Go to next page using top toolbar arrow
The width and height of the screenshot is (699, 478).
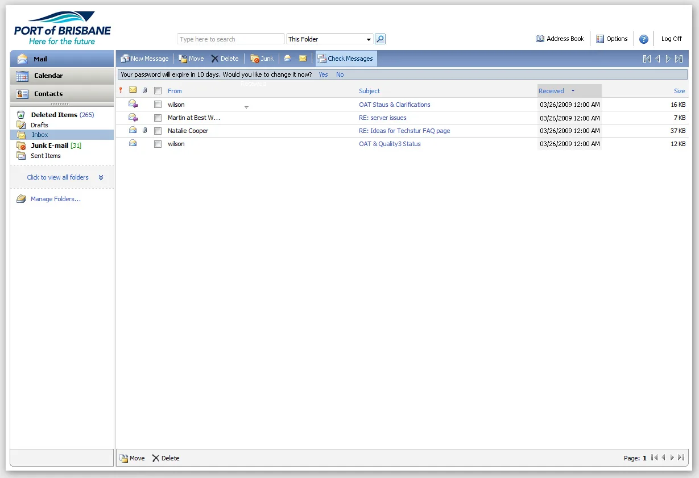click(668, 59)
